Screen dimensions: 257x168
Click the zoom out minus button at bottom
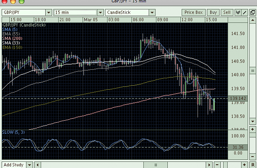(x=217, y=165)
